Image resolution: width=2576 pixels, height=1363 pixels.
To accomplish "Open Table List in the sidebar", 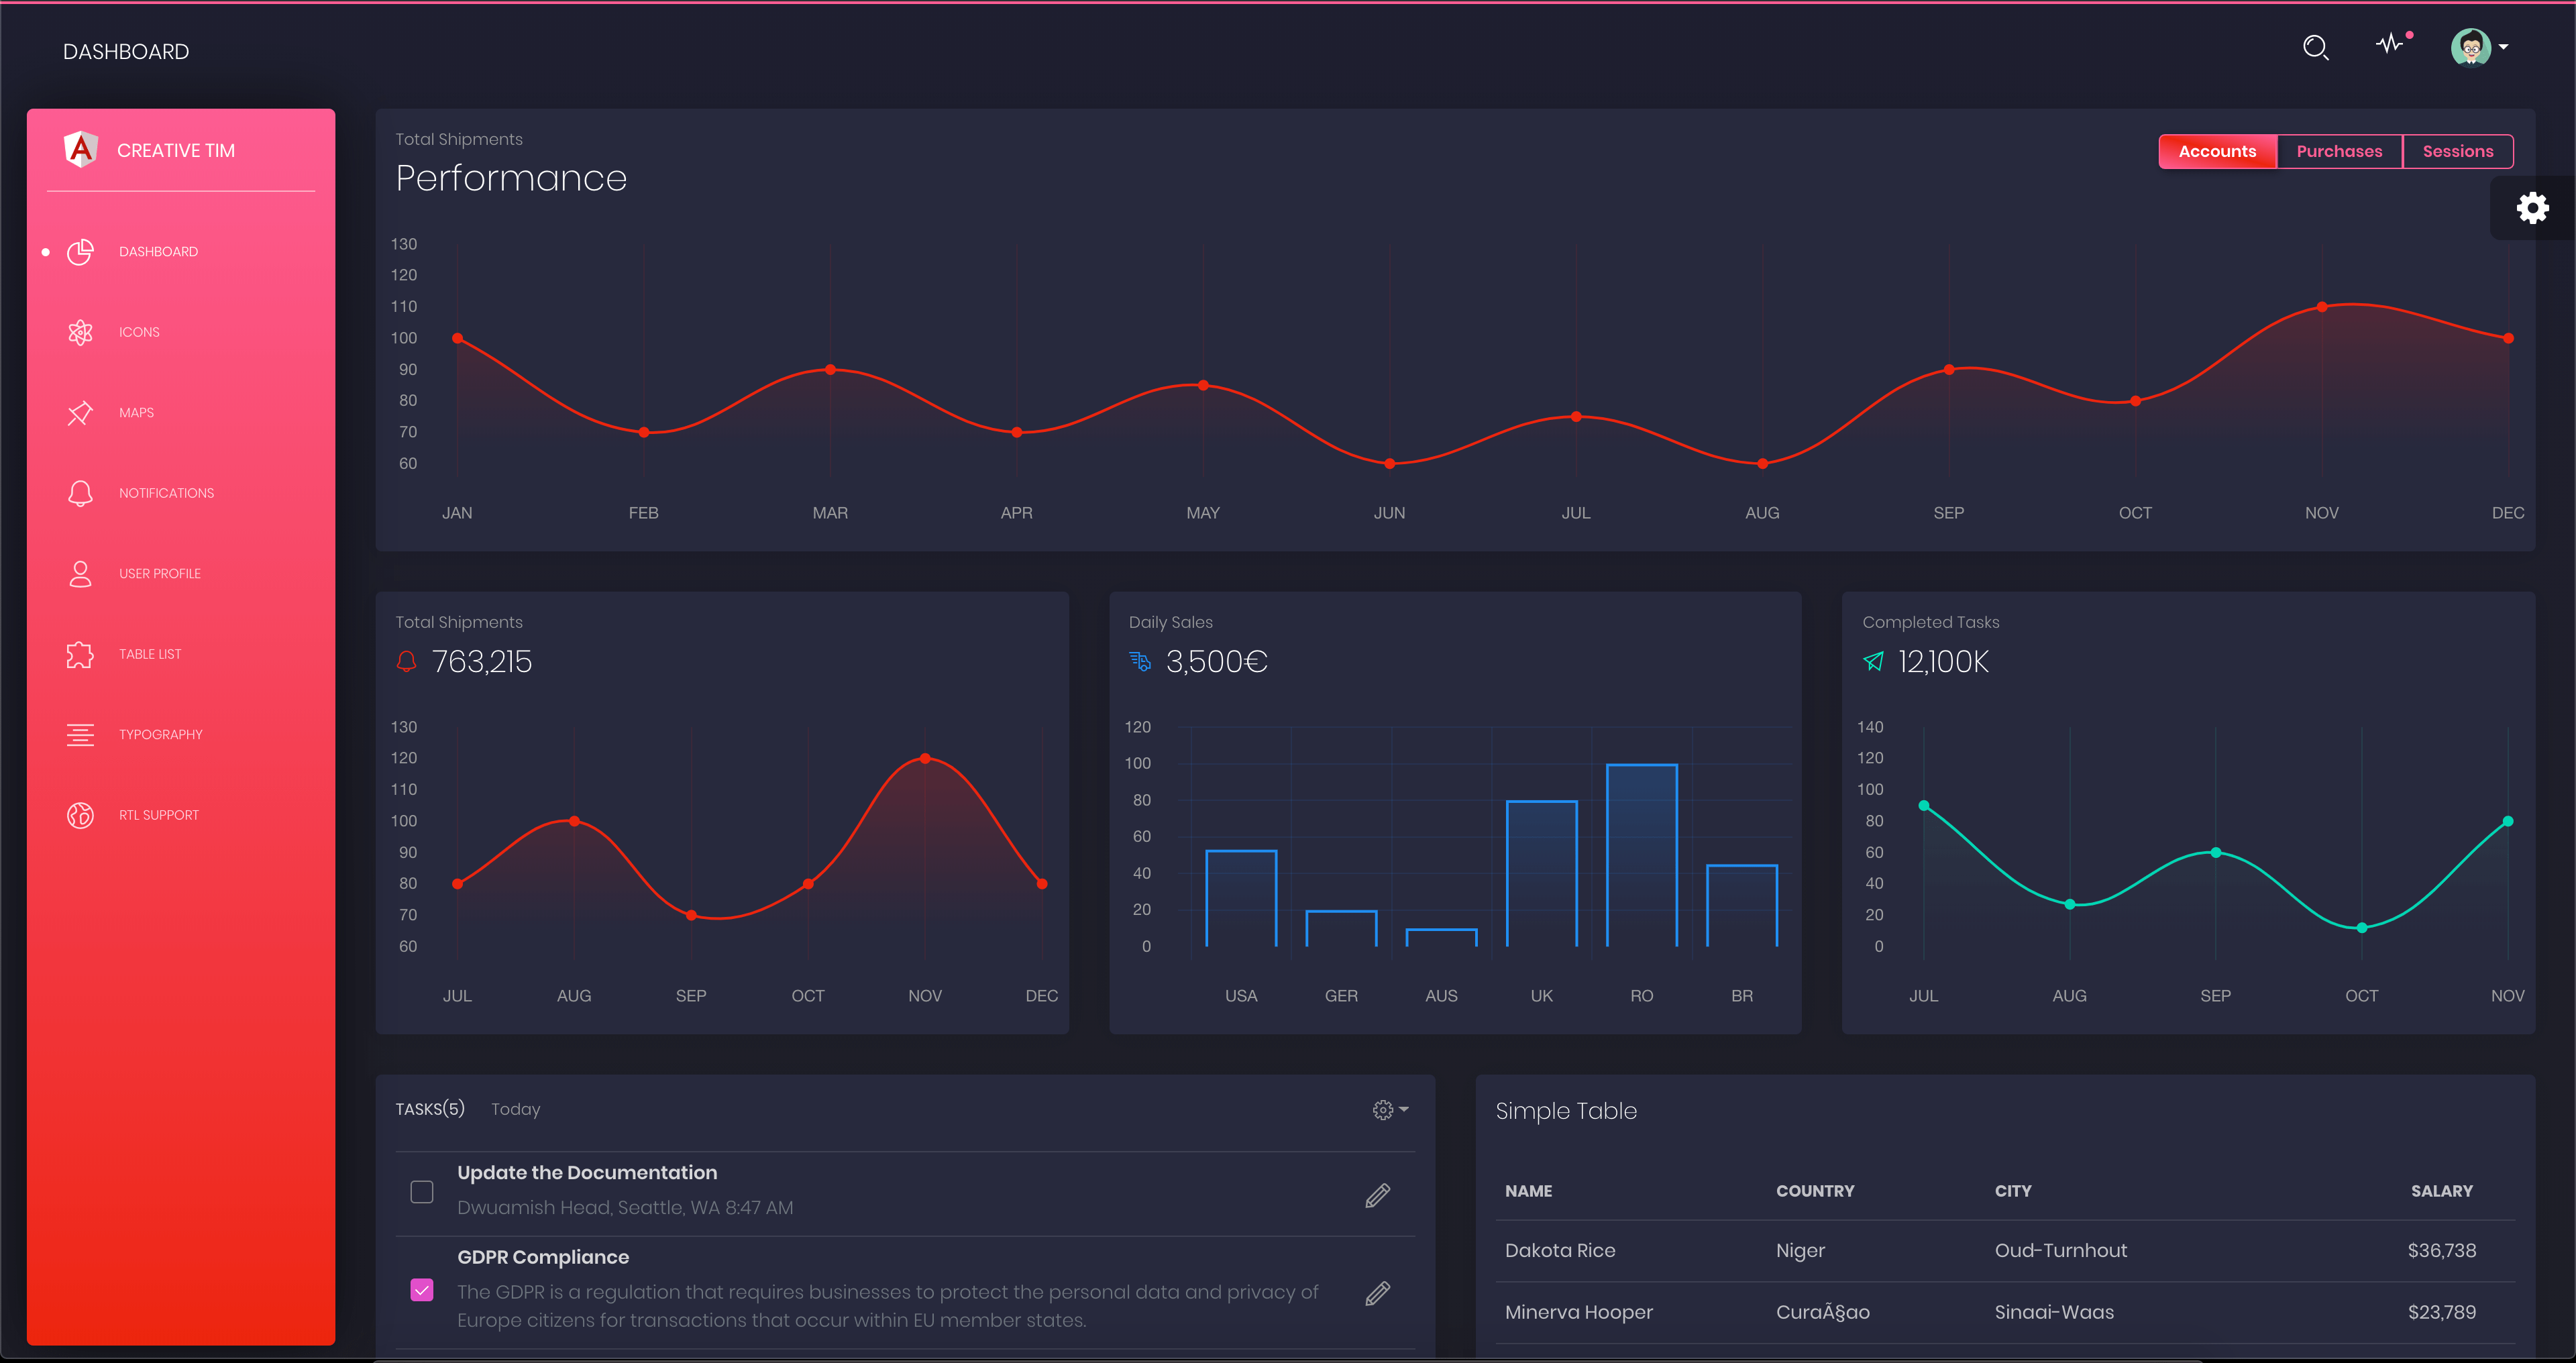I will [149, 654].
